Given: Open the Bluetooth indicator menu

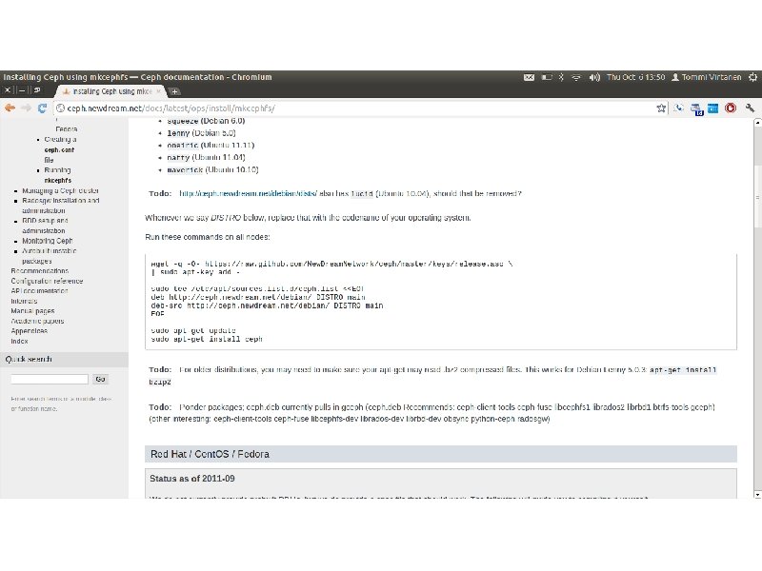Looking at the screenshot, I should [x=561, y=77].
